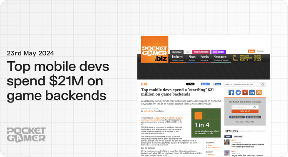
Task: Open the Data & Research link
Action: 214,147
